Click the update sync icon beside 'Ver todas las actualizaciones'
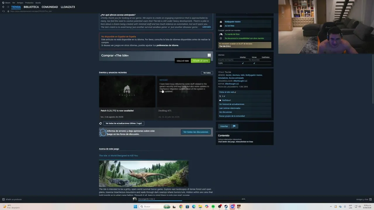 click(x=101, y=123)
